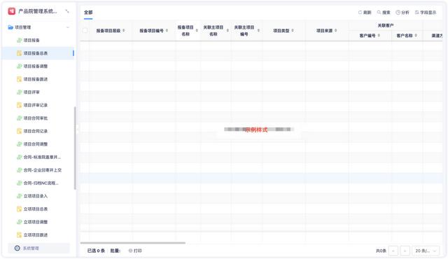
Task: Open the 项目报备 menu item
Action: click(31, 41)
